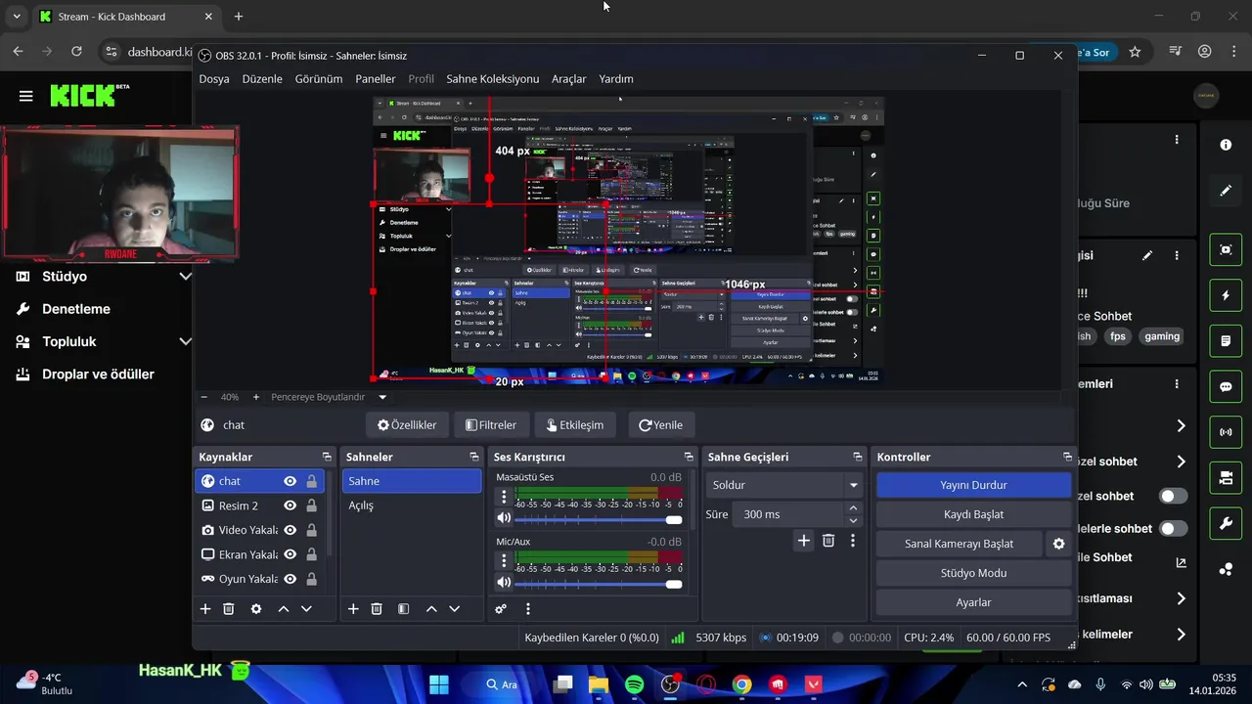Screen dimensions: 1252x704
Task: Hide the Ekran Yakala source
Action: [291, 554]
